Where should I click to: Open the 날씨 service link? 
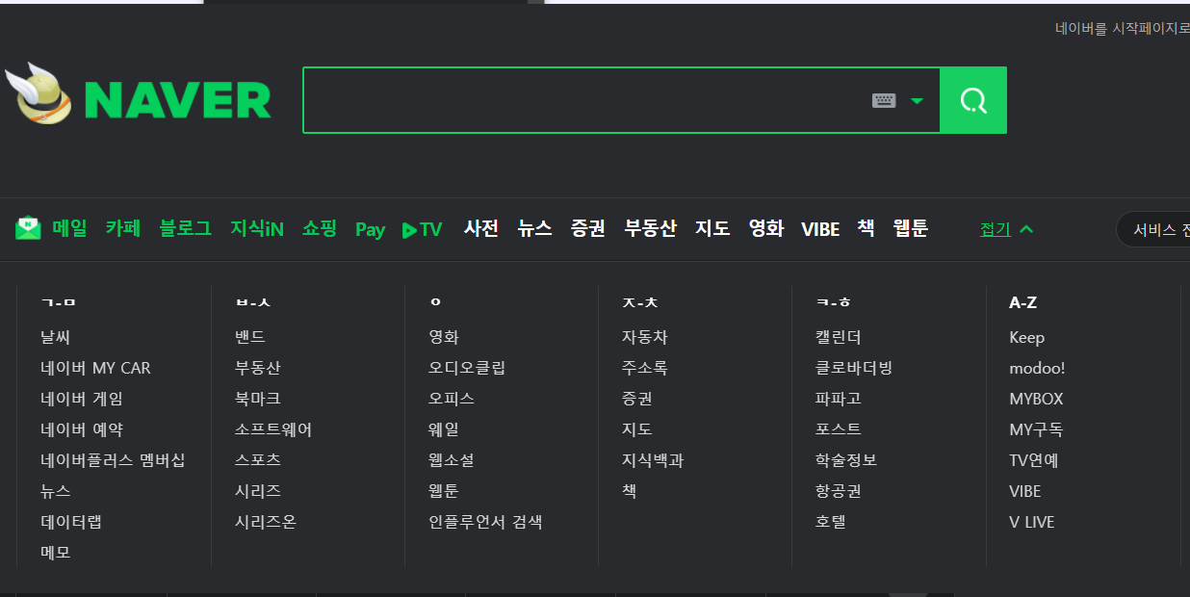56,337
